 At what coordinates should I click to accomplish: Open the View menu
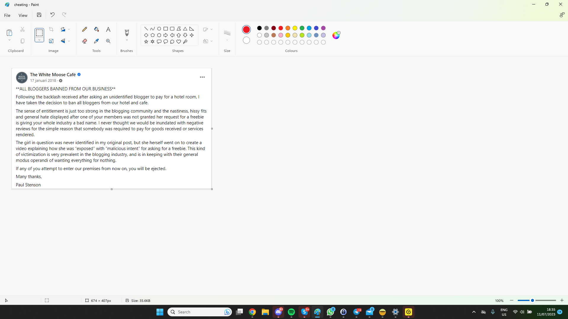pyautogui.click(x=23, y=15)
